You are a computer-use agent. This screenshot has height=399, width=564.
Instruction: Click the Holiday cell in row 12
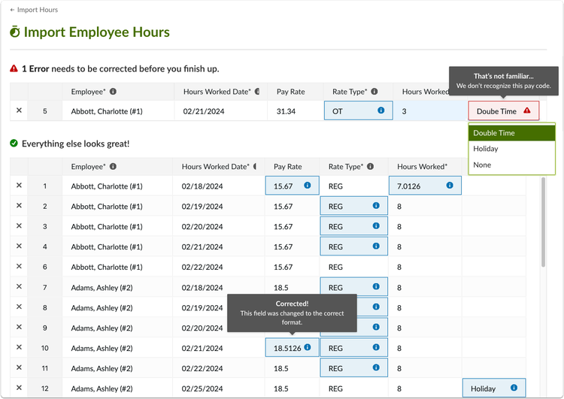(x=494, y=388)
